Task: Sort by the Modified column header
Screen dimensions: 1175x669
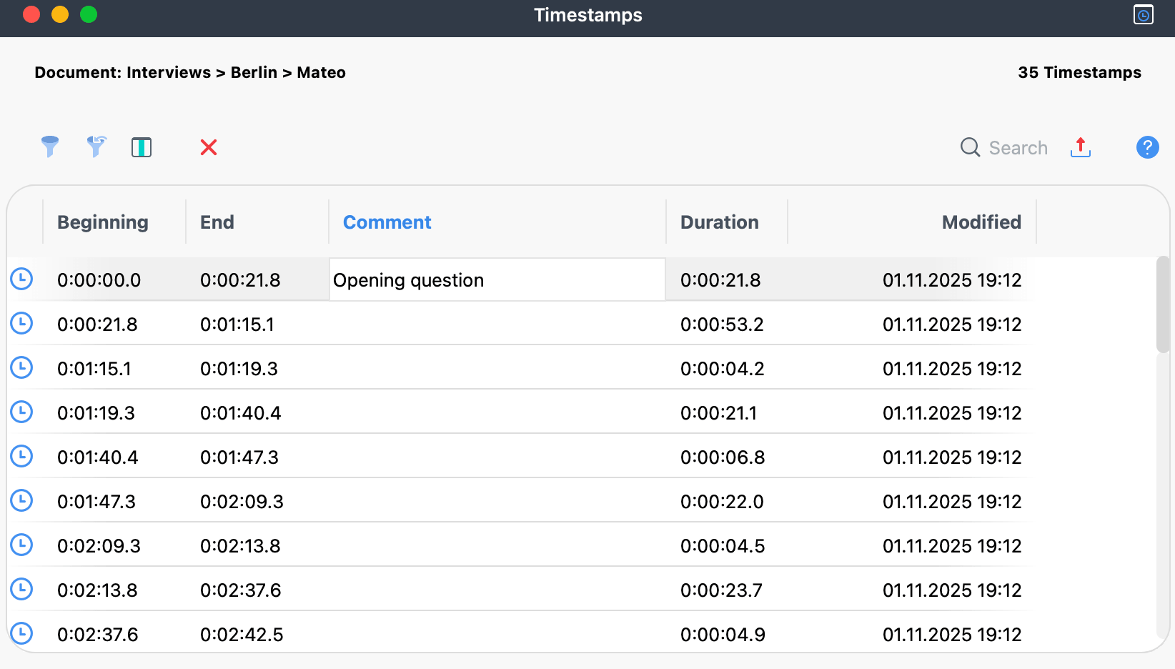Action: [x=981, y=222]
